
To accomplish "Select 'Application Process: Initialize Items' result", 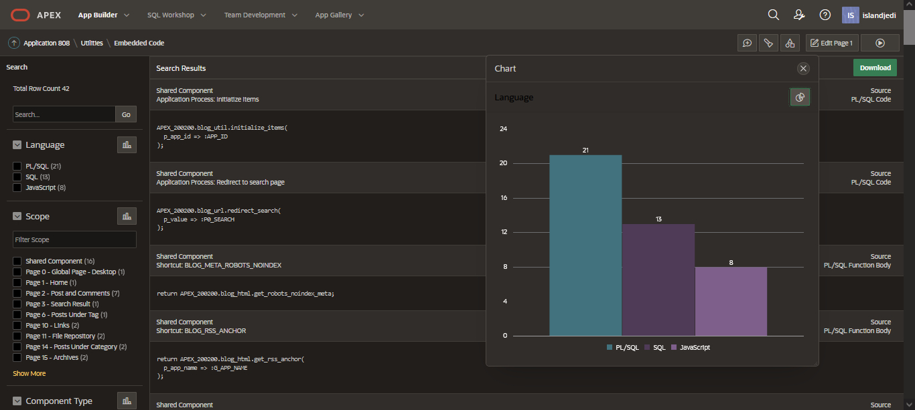I will coord(208,99).
